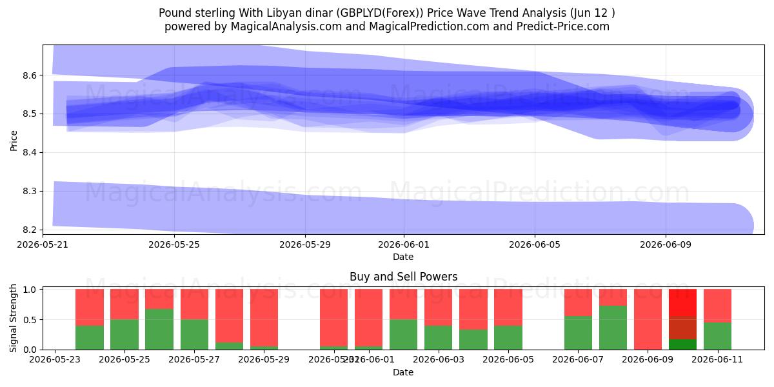The width and height of the screenshot is (774, 387).
Task: Click the 'Date' label under the powers chart
Action: [403, 372]
